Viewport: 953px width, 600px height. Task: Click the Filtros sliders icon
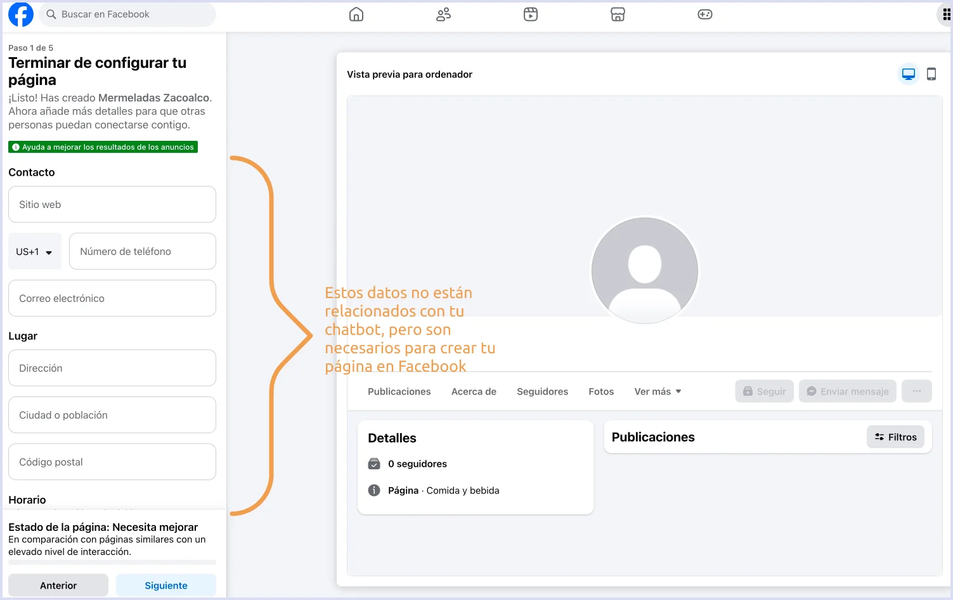click(879, 437)
